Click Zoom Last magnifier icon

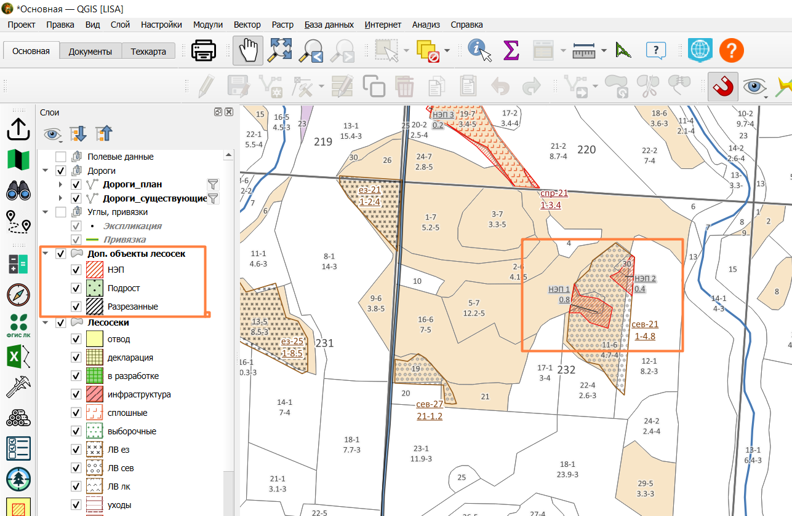pyautogui.click(x=311, y=51)
